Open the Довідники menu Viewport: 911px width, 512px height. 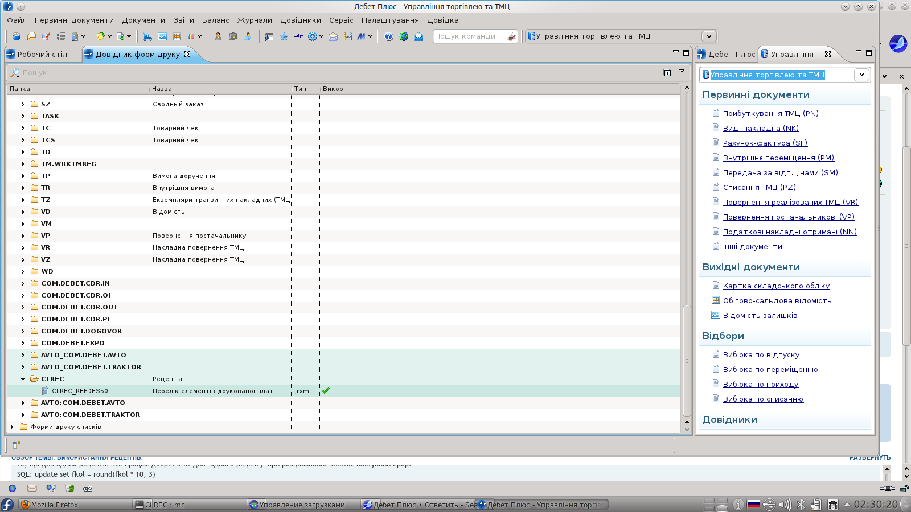(301, 20)
